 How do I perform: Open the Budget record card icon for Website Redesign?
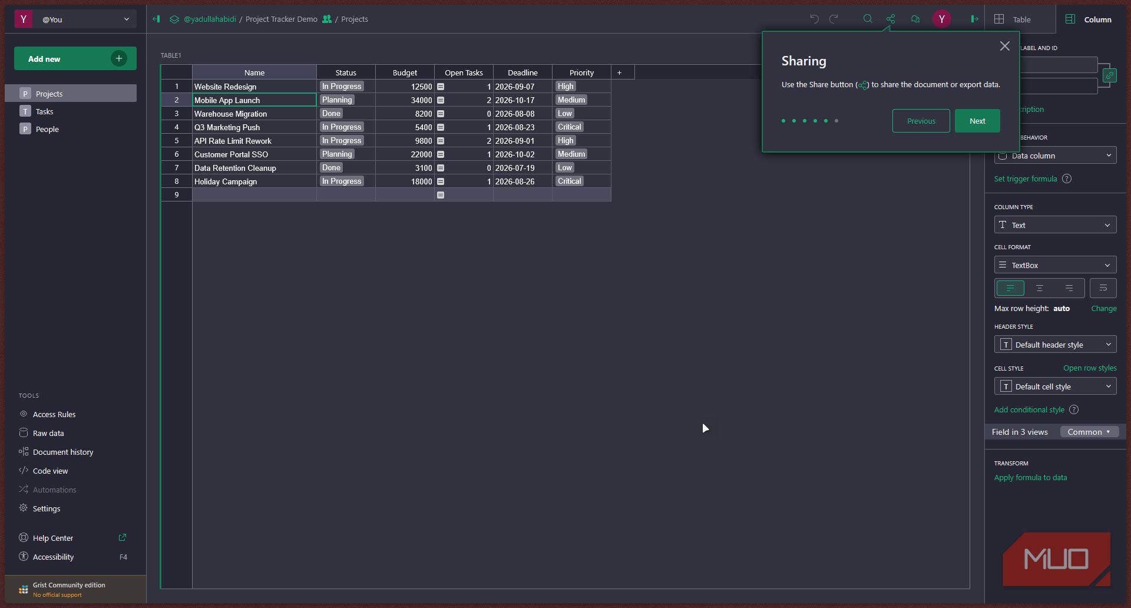tap(440, 87)
